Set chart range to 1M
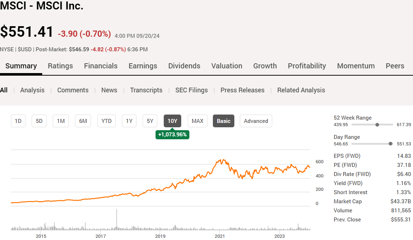 coord(61,121)
